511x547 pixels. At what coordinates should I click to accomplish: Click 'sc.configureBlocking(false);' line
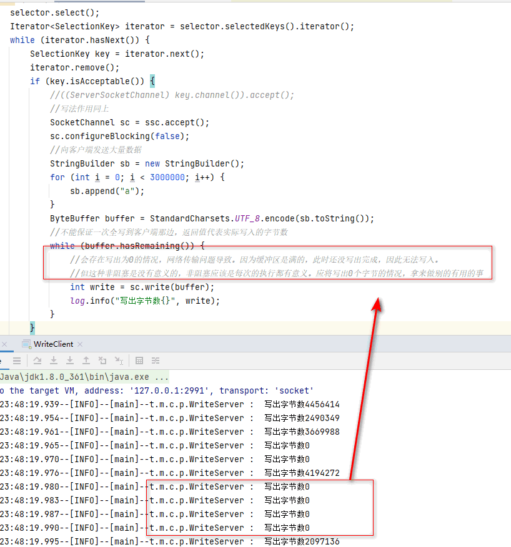click(119, 137)
